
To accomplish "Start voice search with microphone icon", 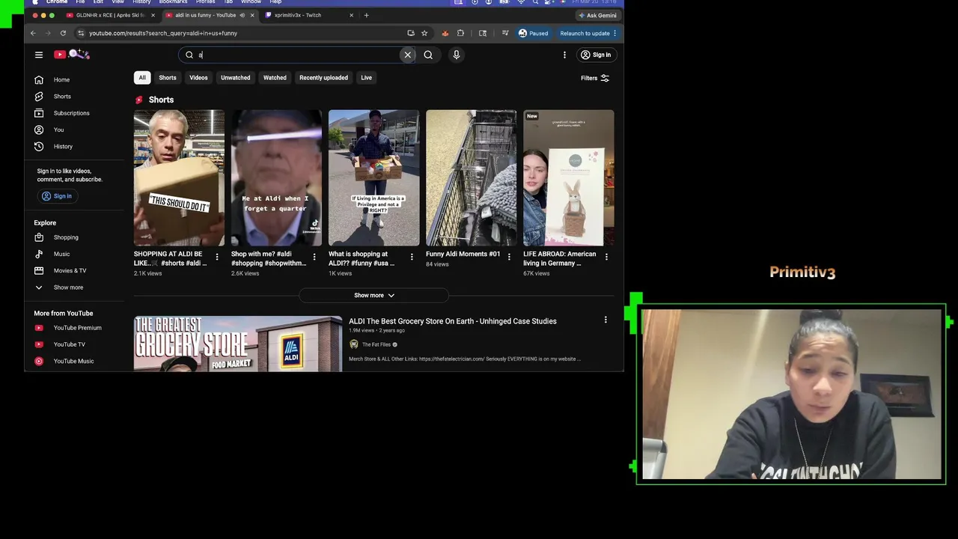I will 456,55.
